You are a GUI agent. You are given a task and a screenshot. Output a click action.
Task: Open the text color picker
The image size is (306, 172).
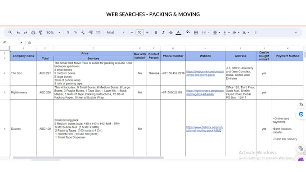pyautogui.click(x=178, y=32)
